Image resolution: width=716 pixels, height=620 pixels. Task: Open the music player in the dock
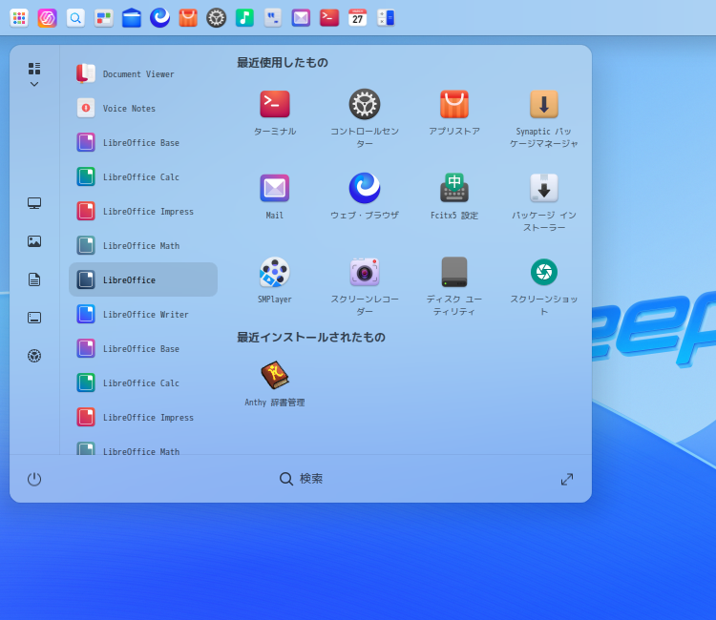[x=244, y=17]
